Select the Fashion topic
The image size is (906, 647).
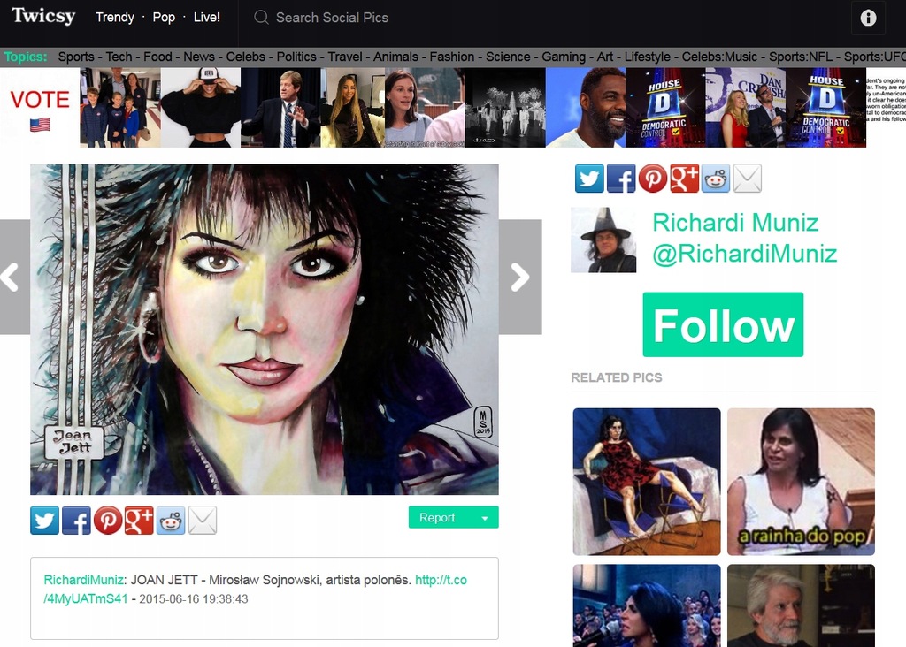[452, 57]
